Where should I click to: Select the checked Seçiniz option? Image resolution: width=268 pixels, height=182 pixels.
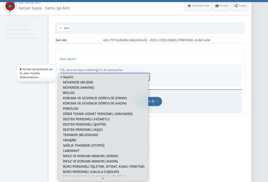point(68,77)
